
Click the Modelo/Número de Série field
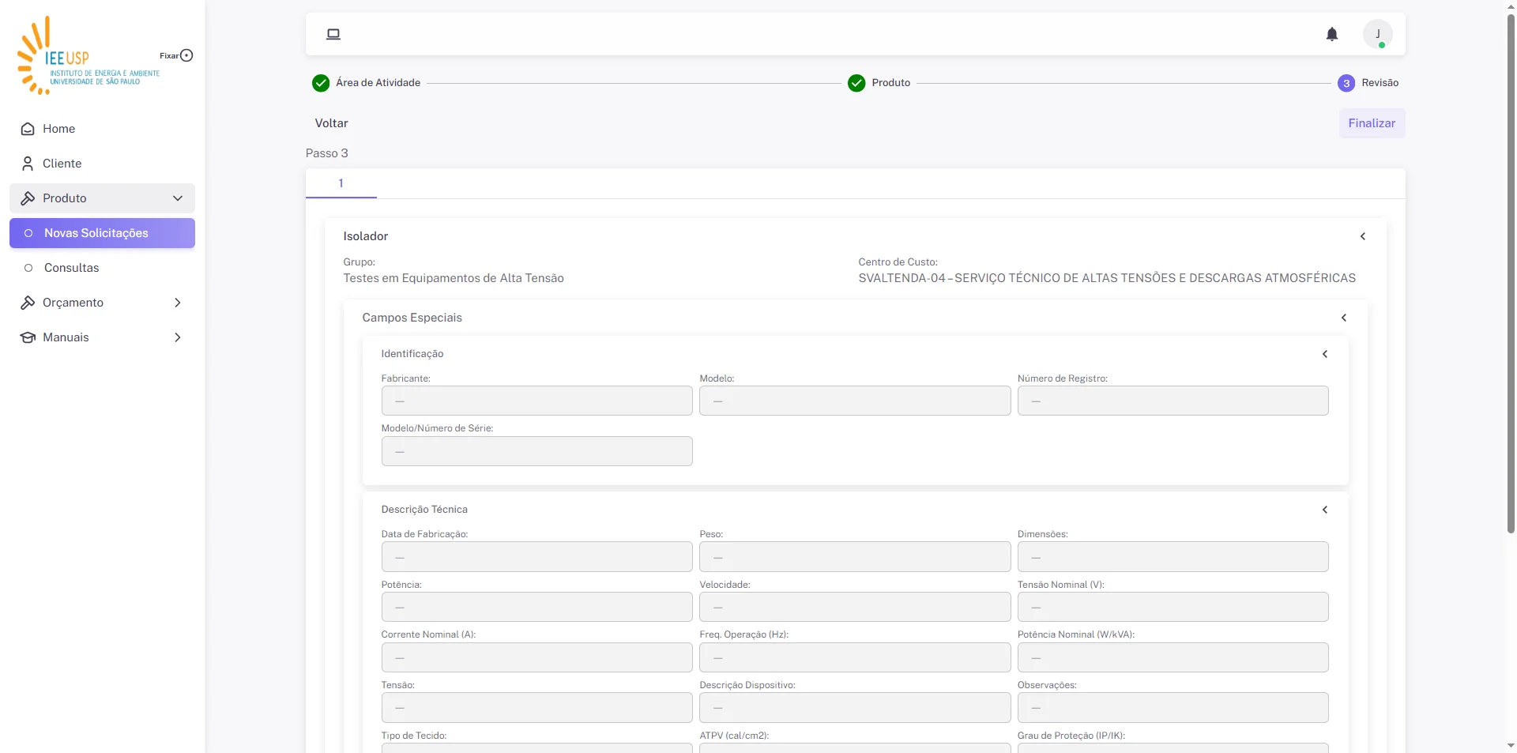coord(537,451)
